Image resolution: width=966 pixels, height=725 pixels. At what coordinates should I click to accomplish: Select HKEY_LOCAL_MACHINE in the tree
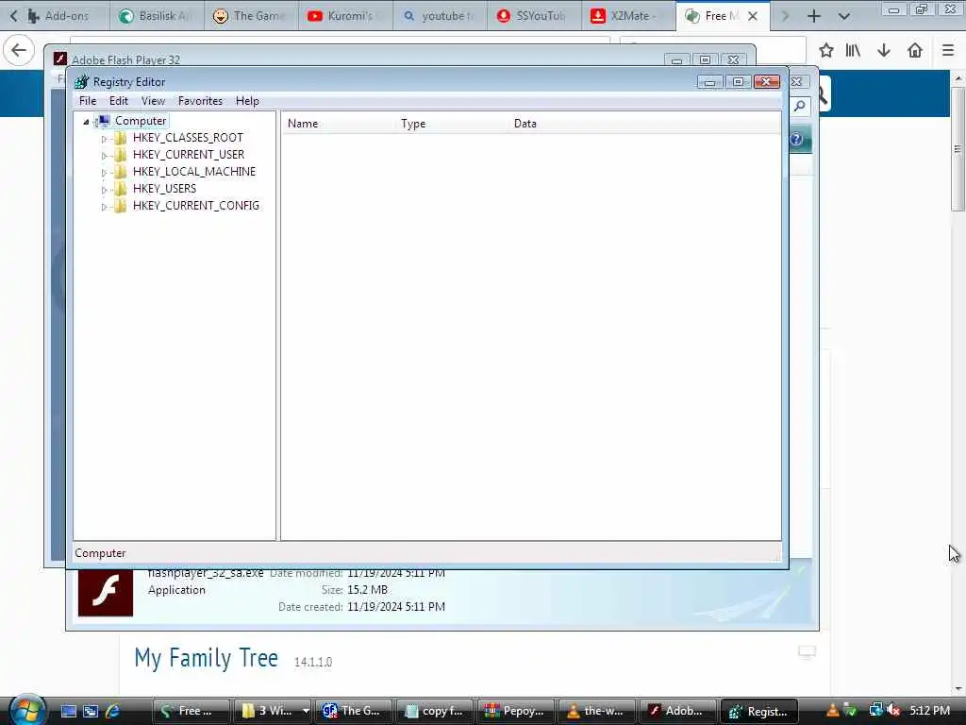click(194, 172)
